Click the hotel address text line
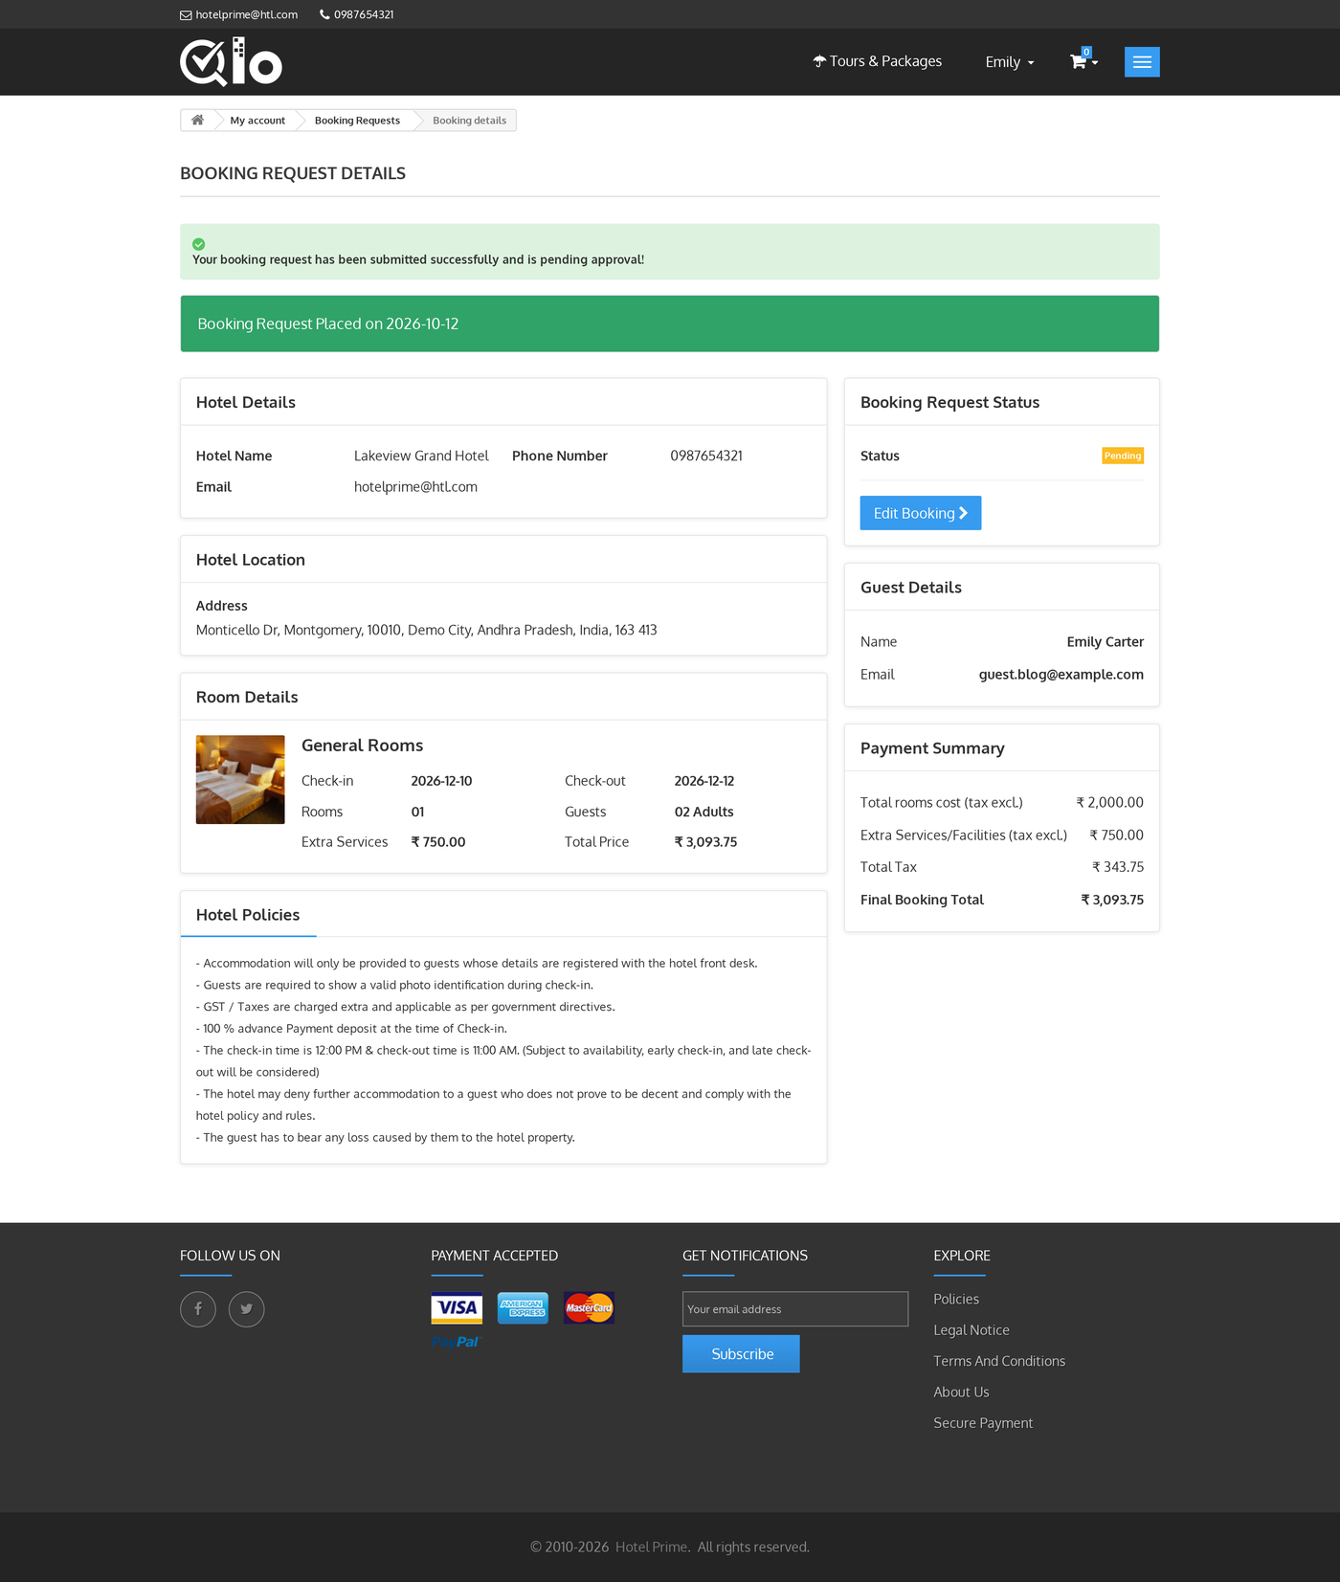This screenshot has width=1340, height=1582. pos(426,630)
